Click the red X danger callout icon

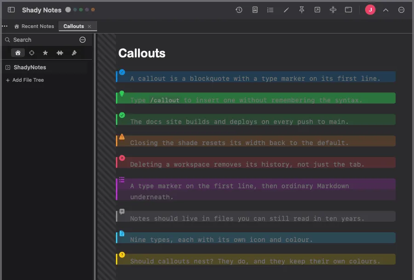pyautogui.click(x=122, y=158)
